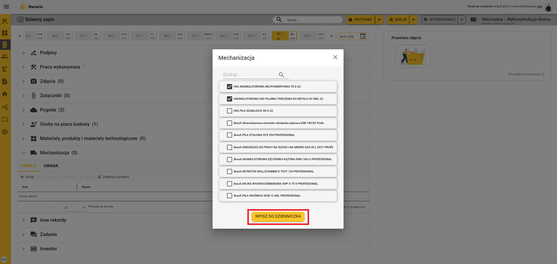Open the checked document icon in sidebar
557x264 pixels.
(x=5, y=81)
